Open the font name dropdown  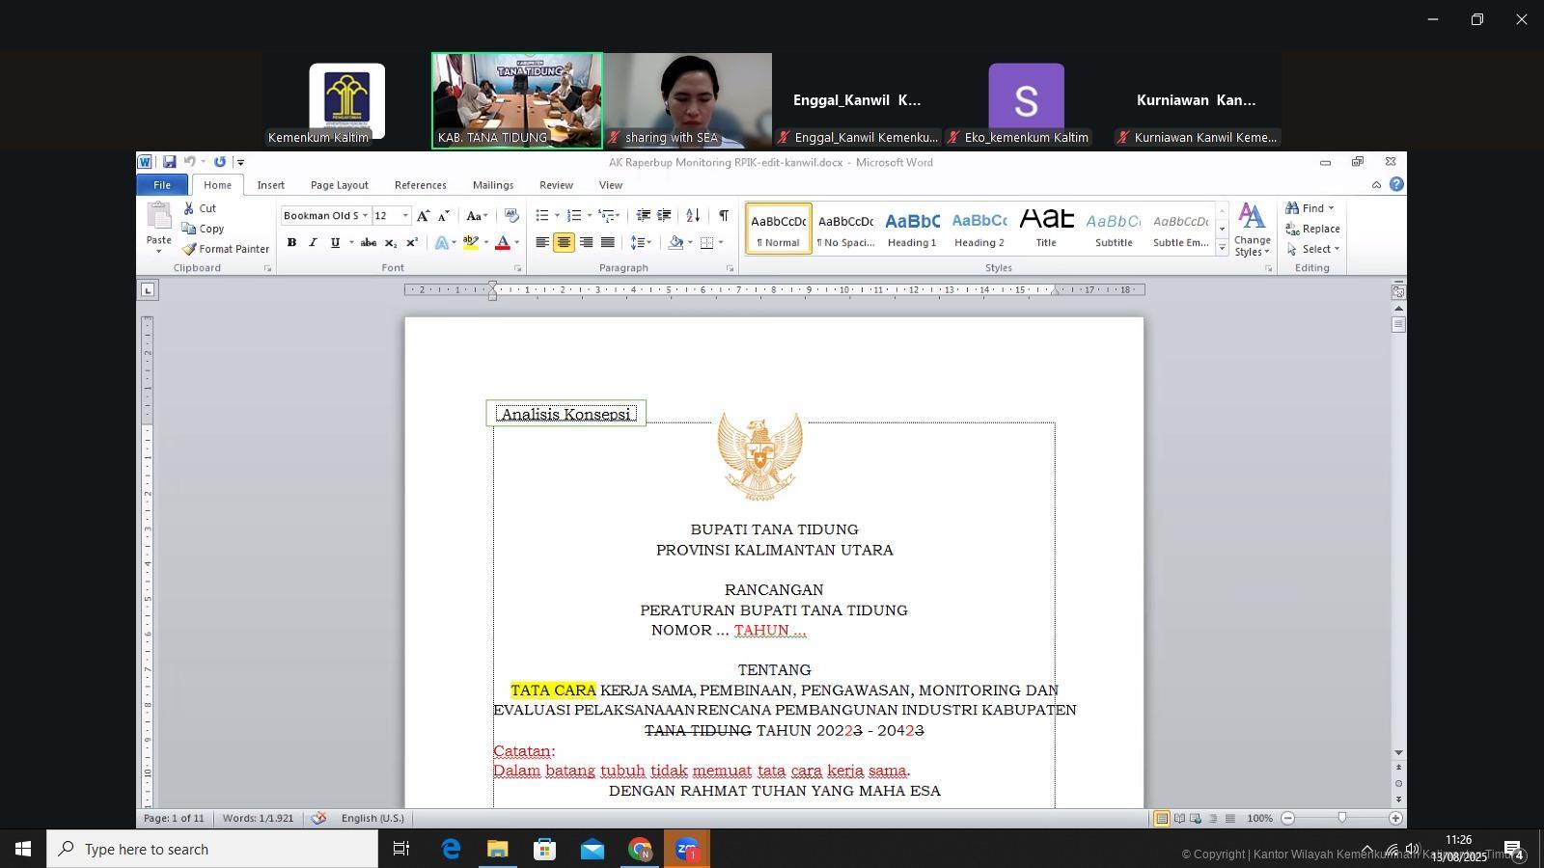365,216
